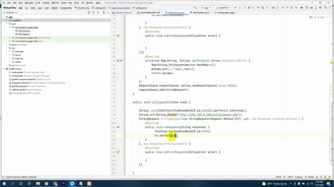This screenshot has height=187, width=334.
Task: Open the Navigate menu
Action: (x=29, y=3)
